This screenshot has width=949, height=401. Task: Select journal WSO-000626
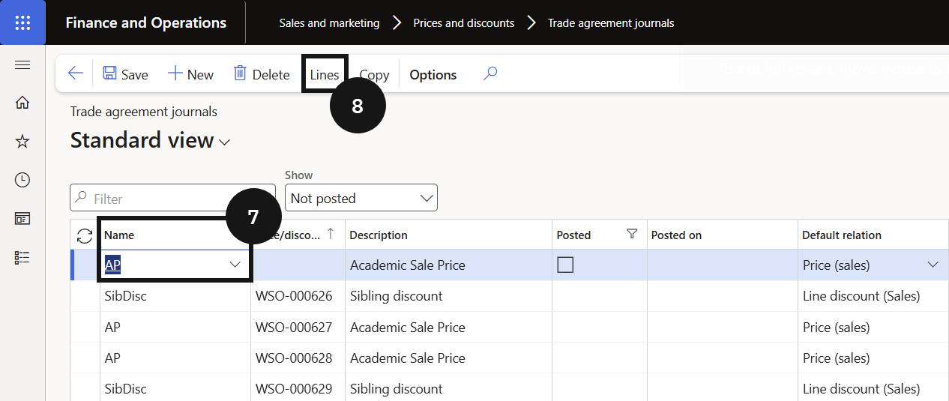click(x=294, y=296)
